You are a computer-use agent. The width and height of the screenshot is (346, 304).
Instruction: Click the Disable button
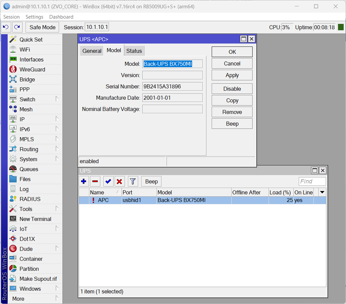point(232,89)
